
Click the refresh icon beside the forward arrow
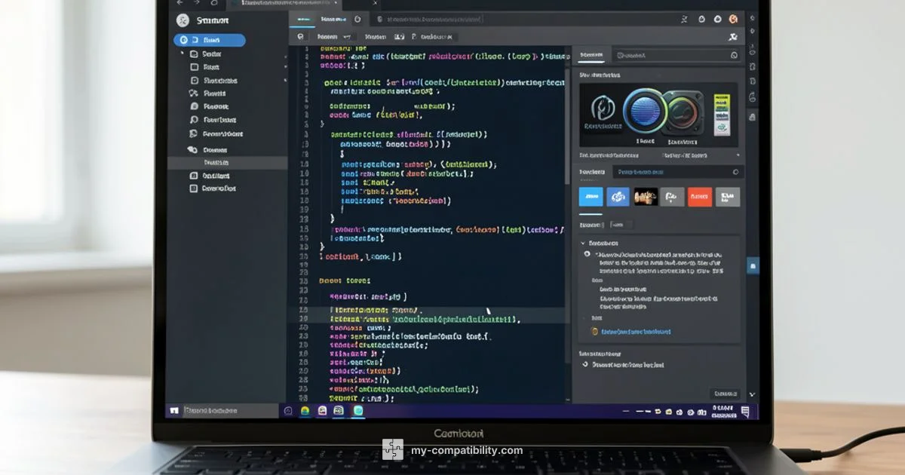click(x=214, y=3)
